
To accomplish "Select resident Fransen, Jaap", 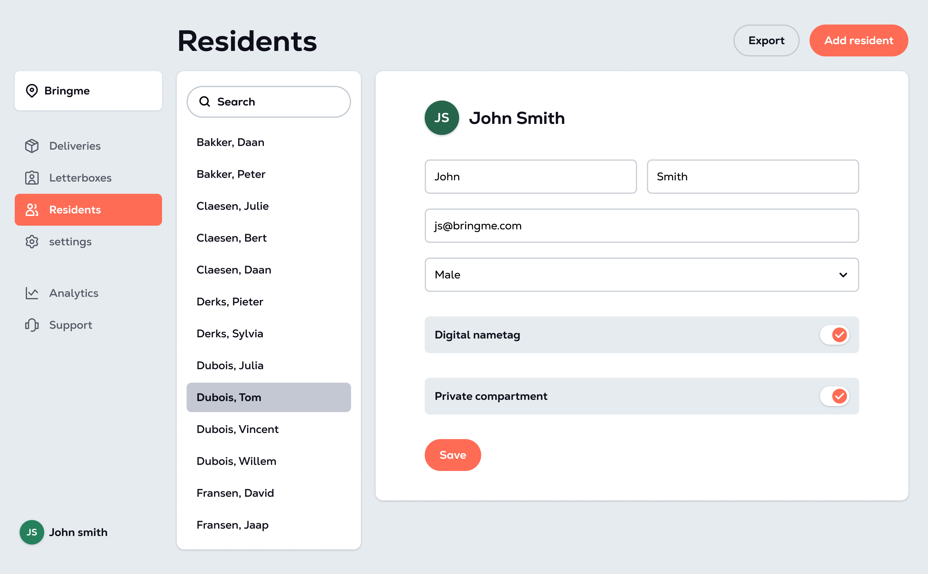I will (269, 525).
